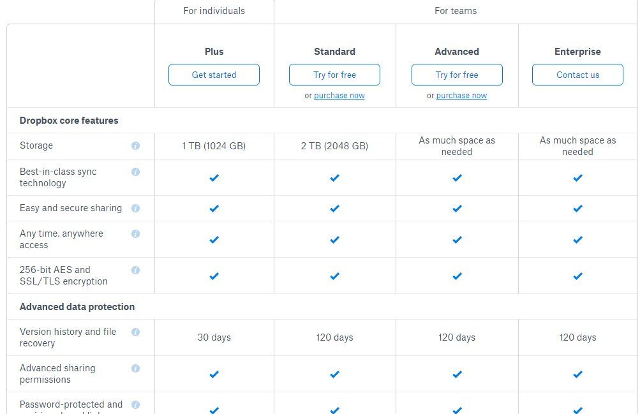Switch to the For teams column header
The height and width of the screenshot is (414, 640).
[455, 11]
